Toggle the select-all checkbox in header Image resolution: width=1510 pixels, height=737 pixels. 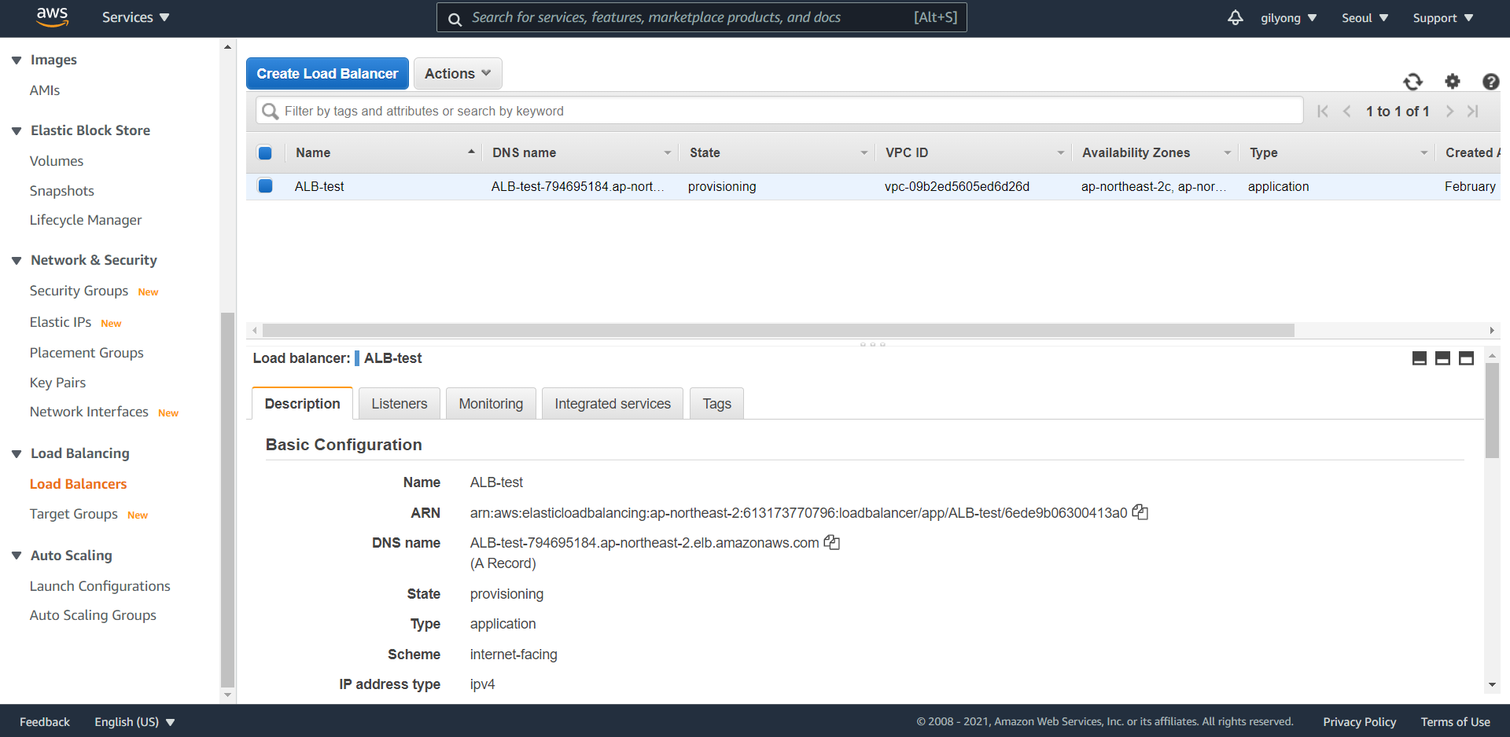tap(265, 153)
